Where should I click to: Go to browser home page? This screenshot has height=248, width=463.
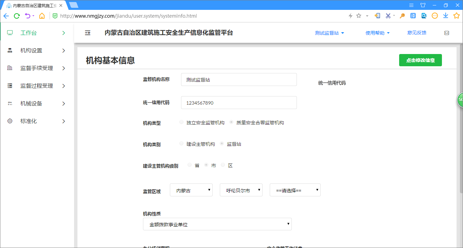click(x=42, y=16)
